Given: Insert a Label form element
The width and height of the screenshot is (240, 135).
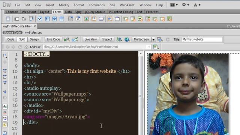Looking at the screenshot, I should [x=110, y=19].
